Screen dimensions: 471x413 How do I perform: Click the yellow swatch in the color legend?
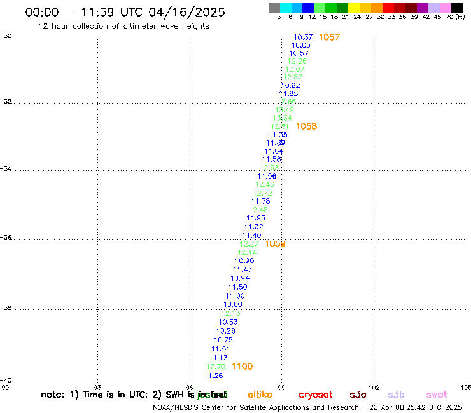pos(354,8)
